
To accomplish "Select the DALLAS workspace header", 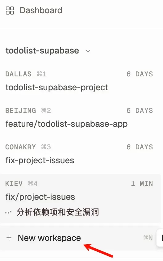I will point(19,74).
